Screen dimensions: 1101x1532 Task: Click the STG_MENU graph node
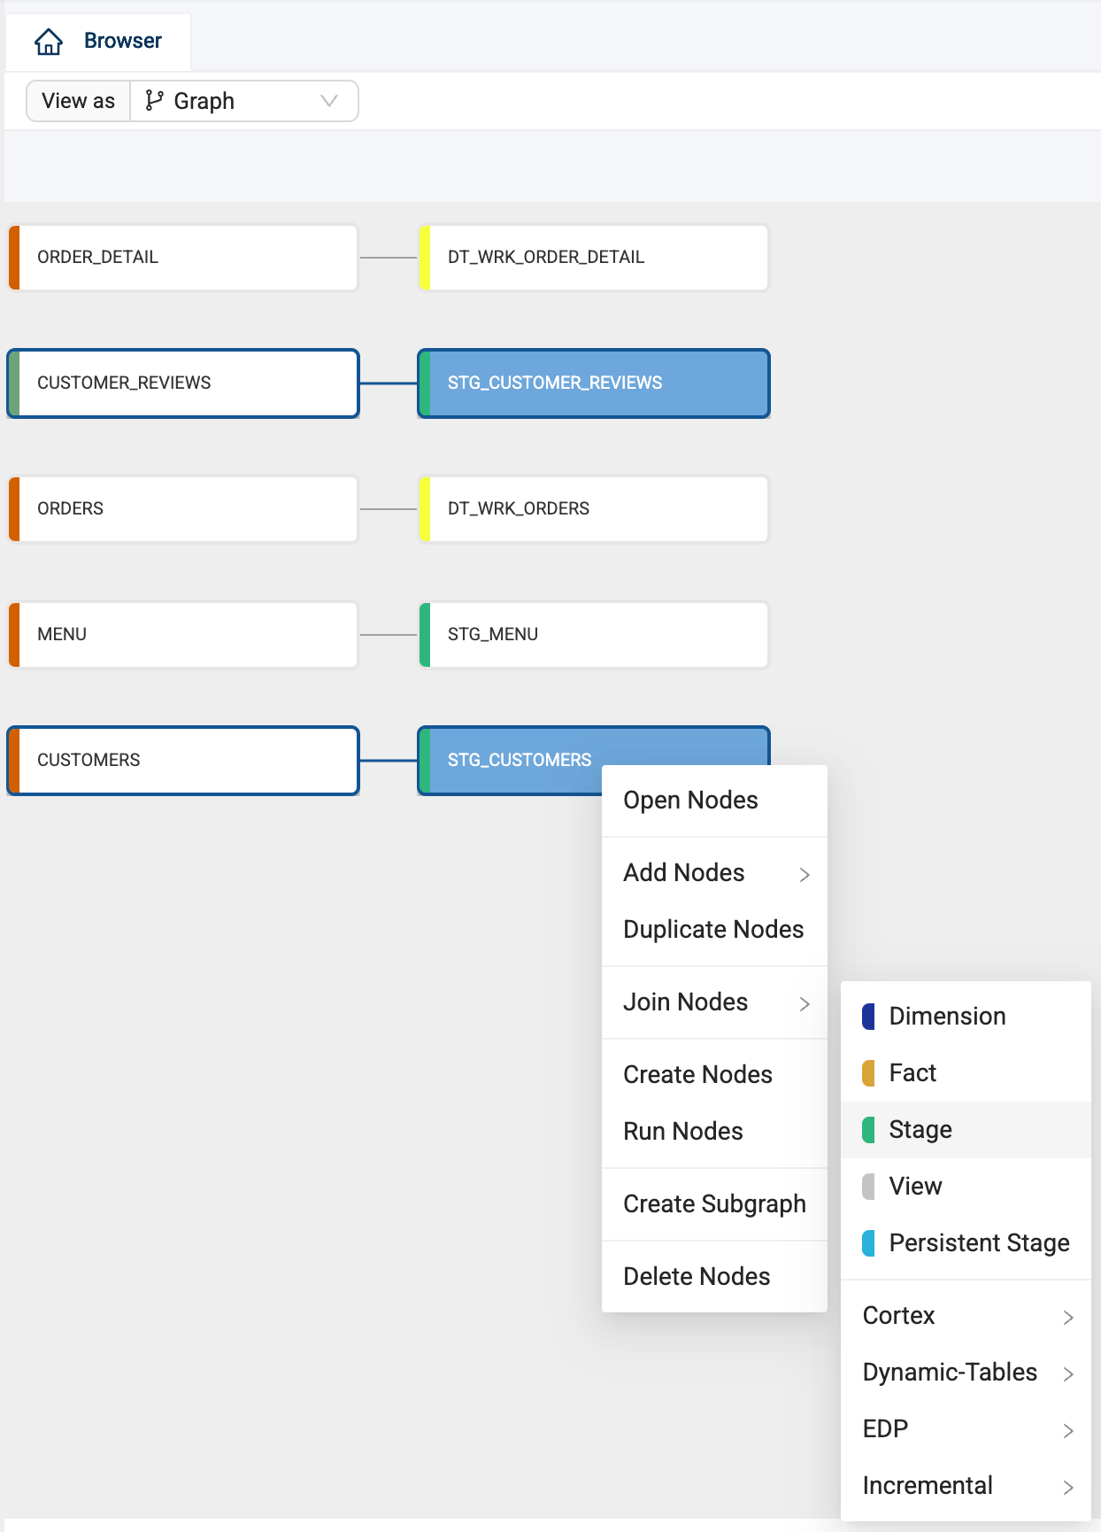click(593, 635)
